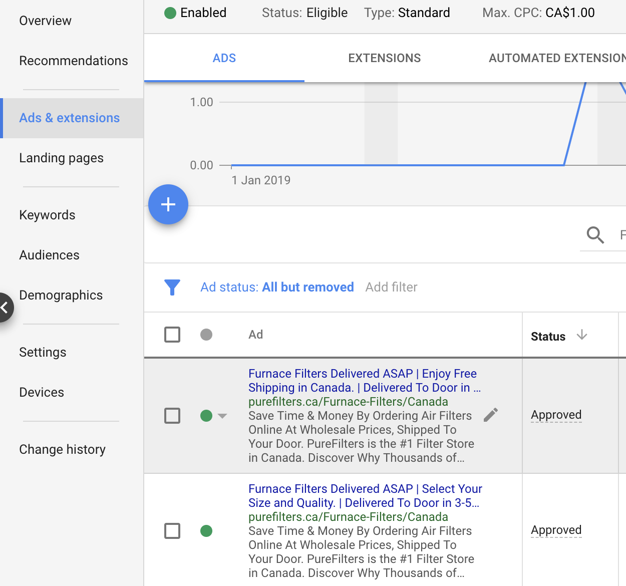
Task: Click the blue filter funnel icon
Action: [x=172, y=287]
